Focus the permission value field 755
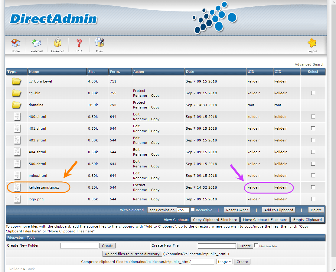336x272 pixels. click(x=183, y=210)
